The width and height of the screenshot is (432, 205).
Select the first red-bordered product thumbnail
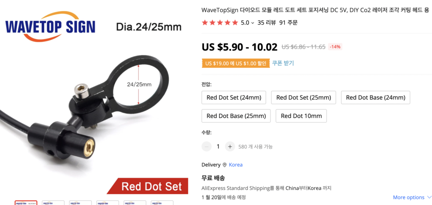pyautogui.click(x=26, y=203)
